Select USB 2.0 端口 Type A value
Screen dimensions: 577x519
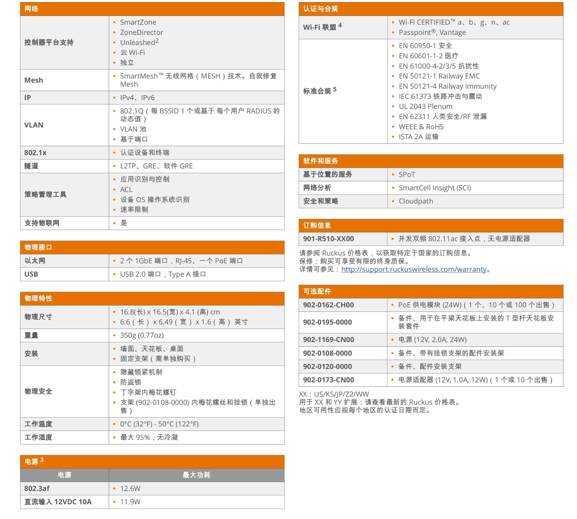pos(163,274)
